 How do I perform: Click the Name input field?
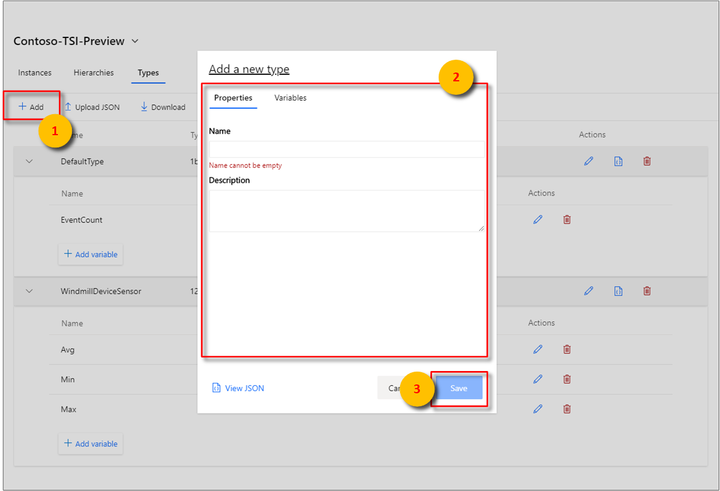tap(346, 149)
